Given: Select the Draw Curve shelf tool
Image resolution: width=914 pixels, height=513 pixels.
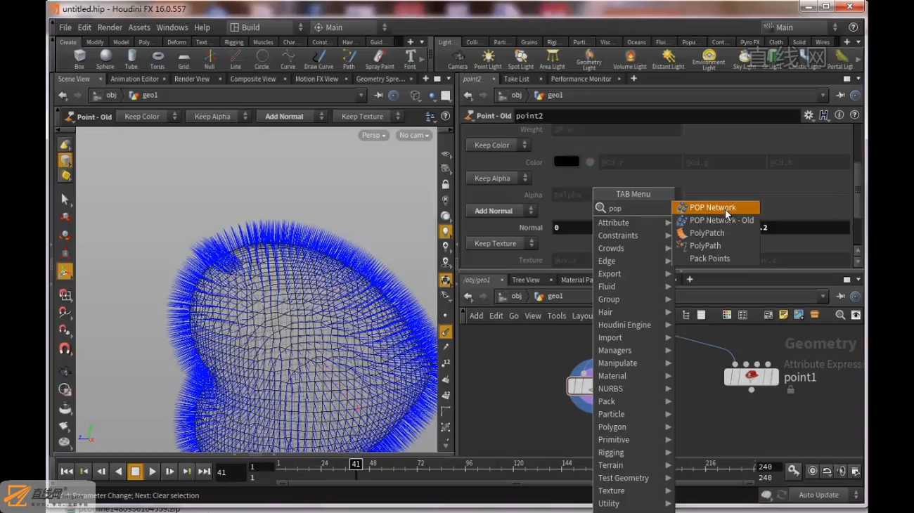Looking at the screenshot, I should click(x=318, y=59).
